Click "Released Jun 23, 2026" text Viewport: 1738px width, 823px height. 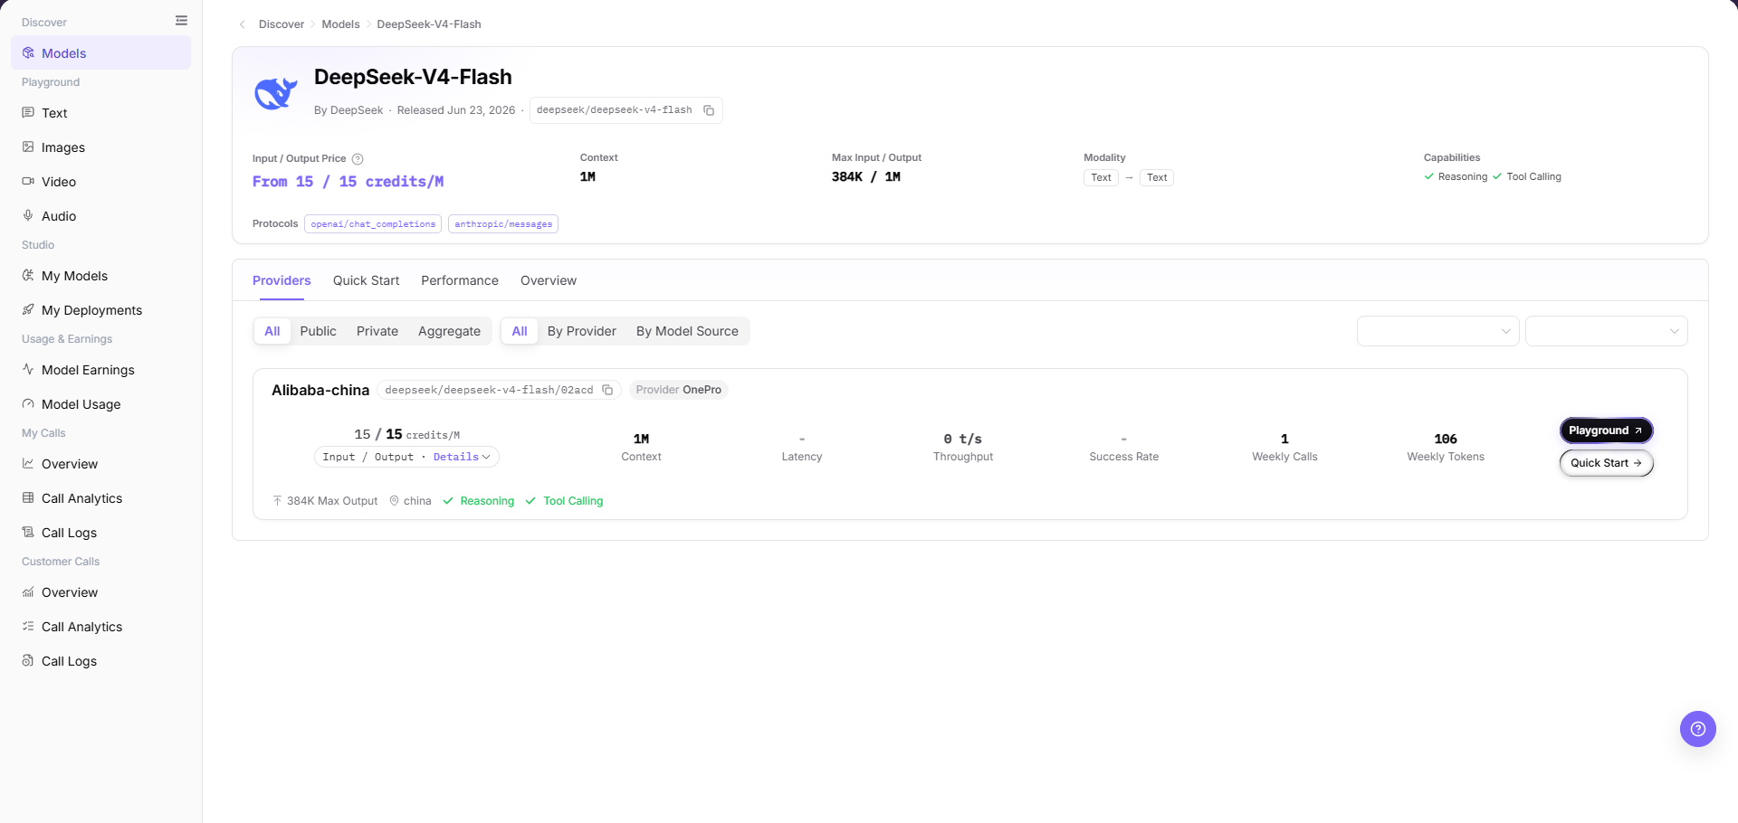coord(456,110)
